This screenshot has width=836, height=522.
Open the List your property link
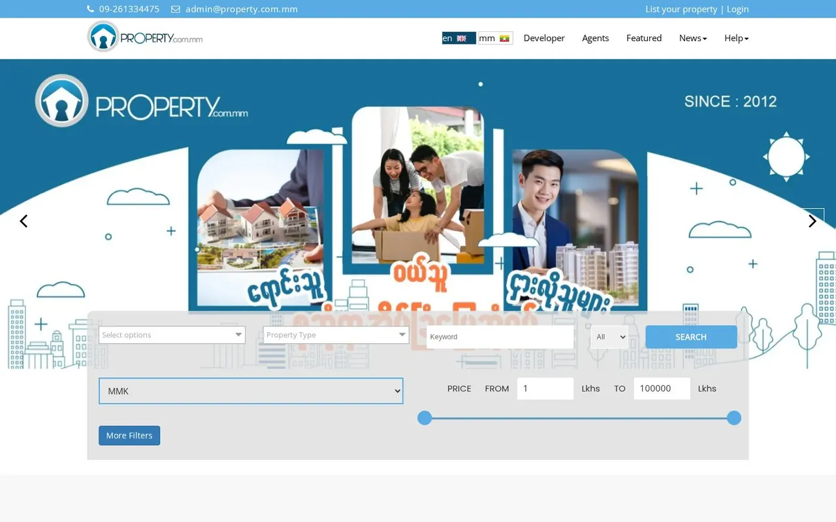[x=681, y=9]
